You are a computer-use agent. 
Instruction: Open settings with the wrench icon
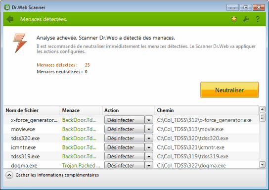click(246, 19)
